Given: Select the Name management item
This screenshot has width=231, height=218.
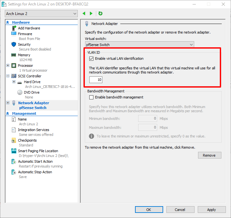Looking at the screenshot, I should pos(22,119).
